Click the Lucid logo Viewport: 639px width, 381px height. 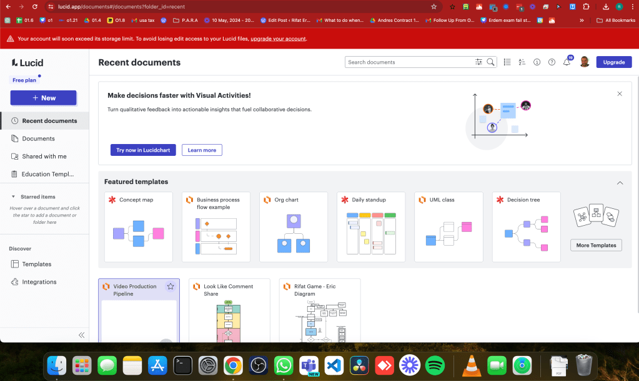[x=27, y=62]
